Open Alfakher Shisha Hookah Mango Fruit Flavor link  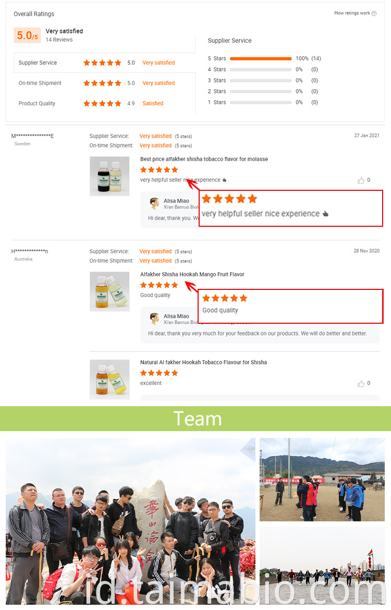(192, 274)
